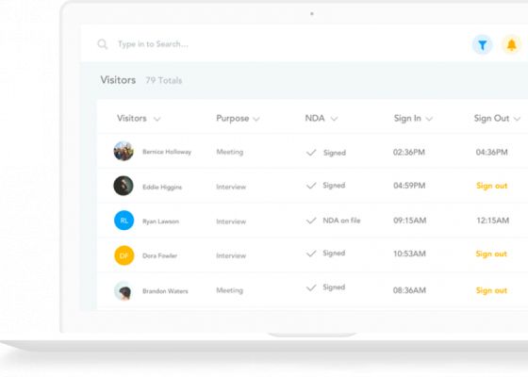528x377 pixels.
Task: Click the blue RL initials avatar
Action: coord(124,221)
